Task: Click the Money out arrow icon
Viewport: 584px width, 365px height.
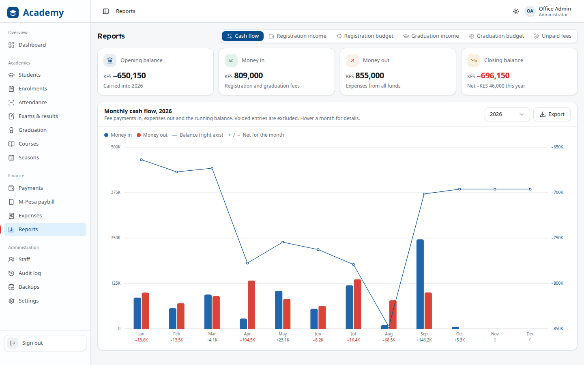Action: click(352, 60)
